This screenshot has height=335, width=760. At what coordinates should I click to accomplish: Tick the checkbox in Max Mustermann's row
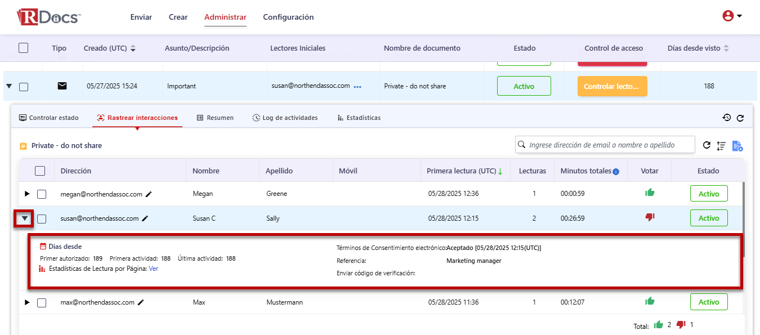(x=42, y=303)
